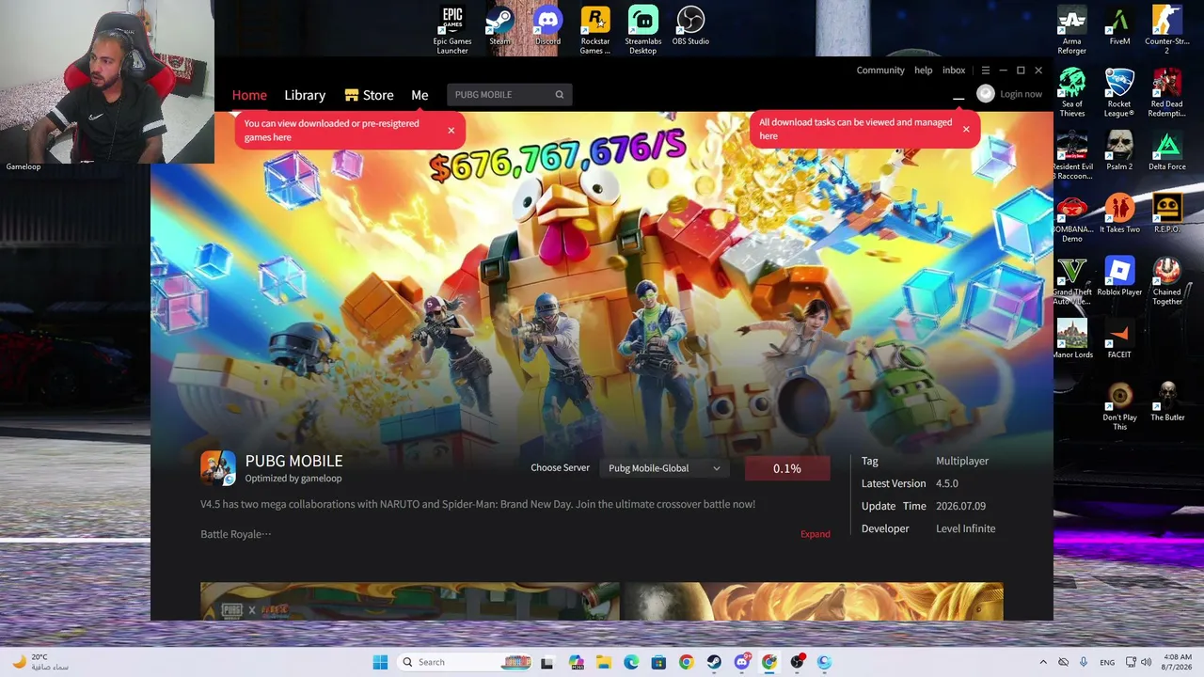This screenshot has height=677, width=1204.
Task: Open File Explorer from the taskbar
Action: click(603, 662)
